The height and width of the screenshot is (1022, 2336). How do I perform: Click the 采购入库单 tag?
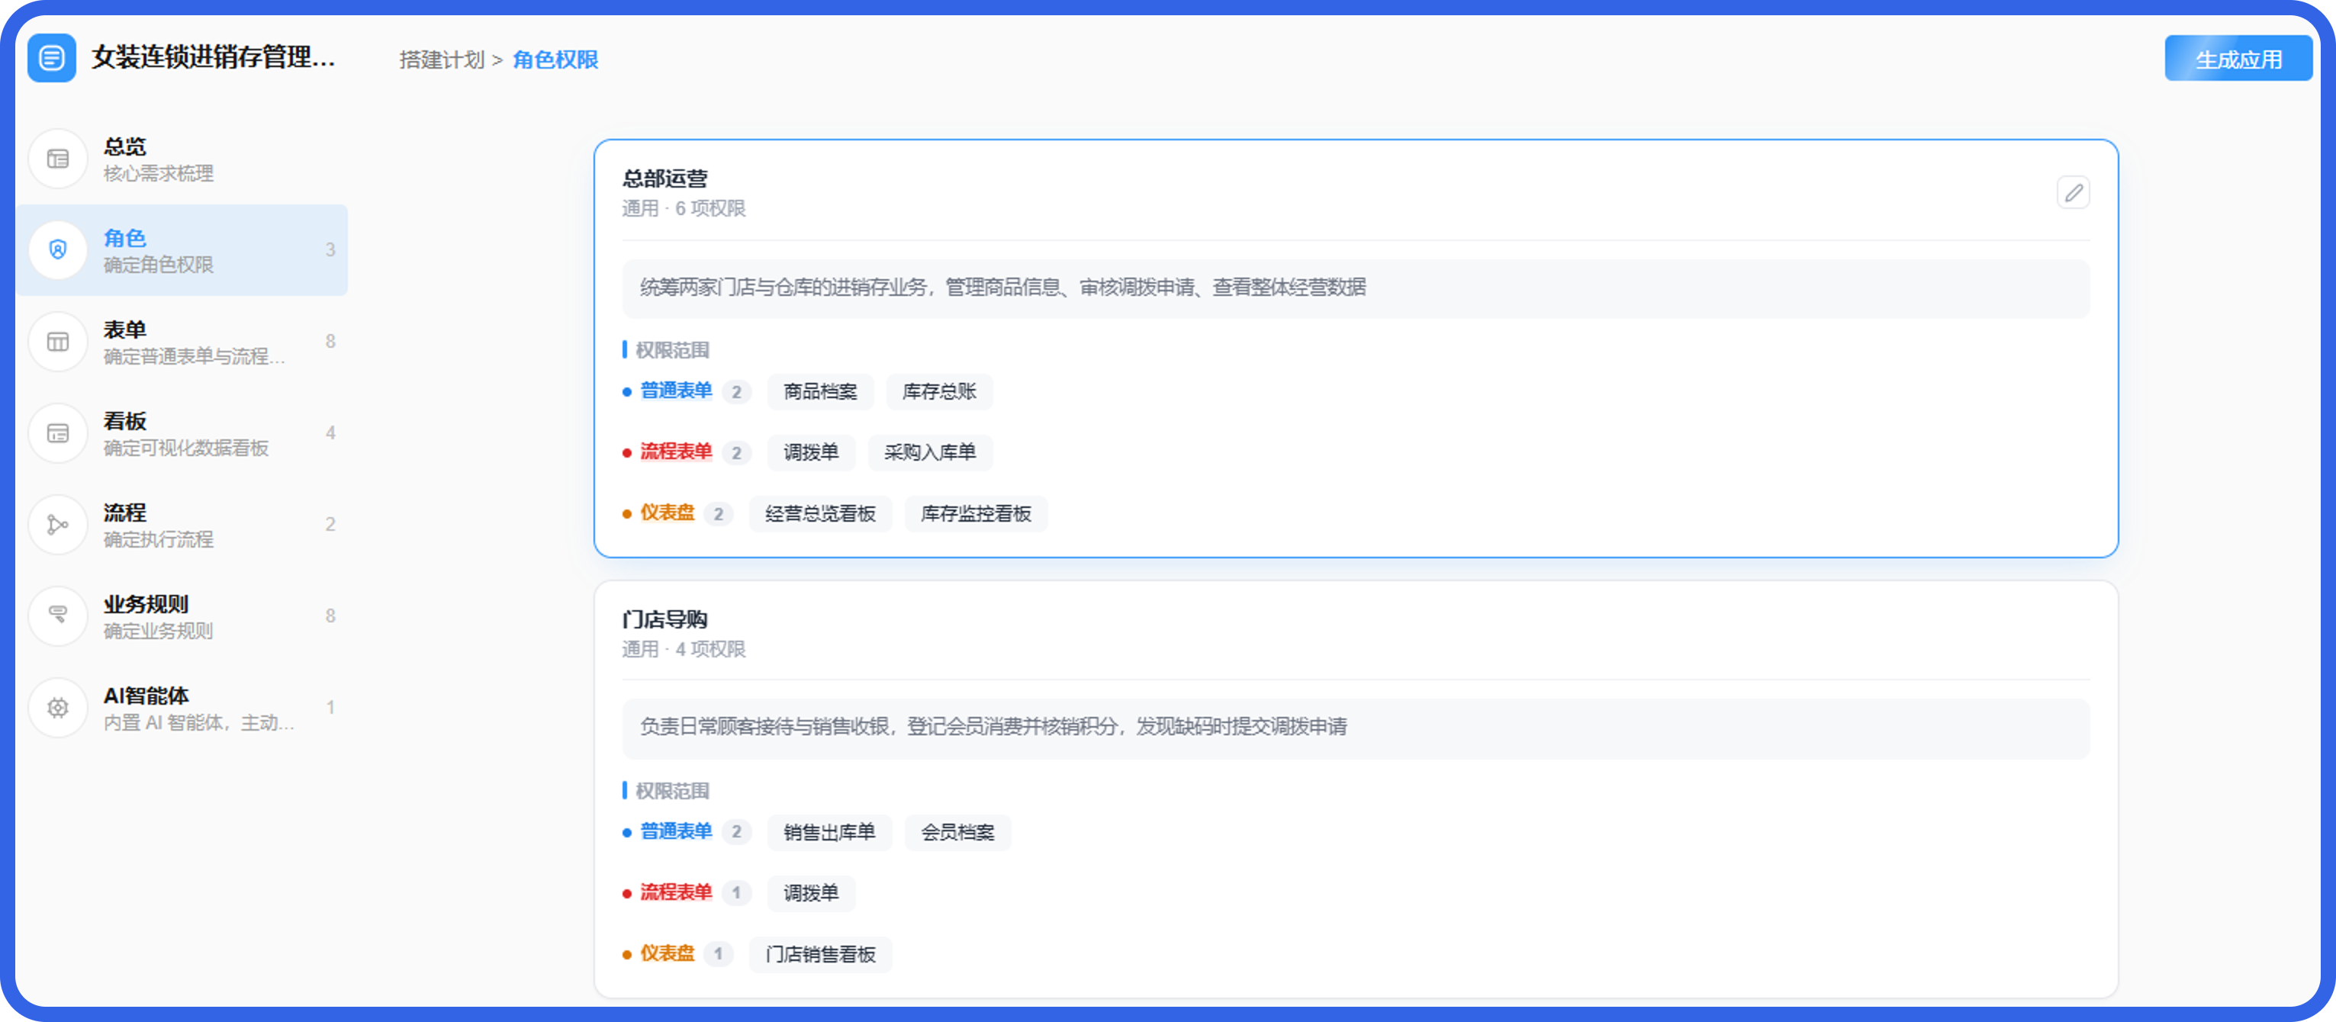[x=929, y=452]
